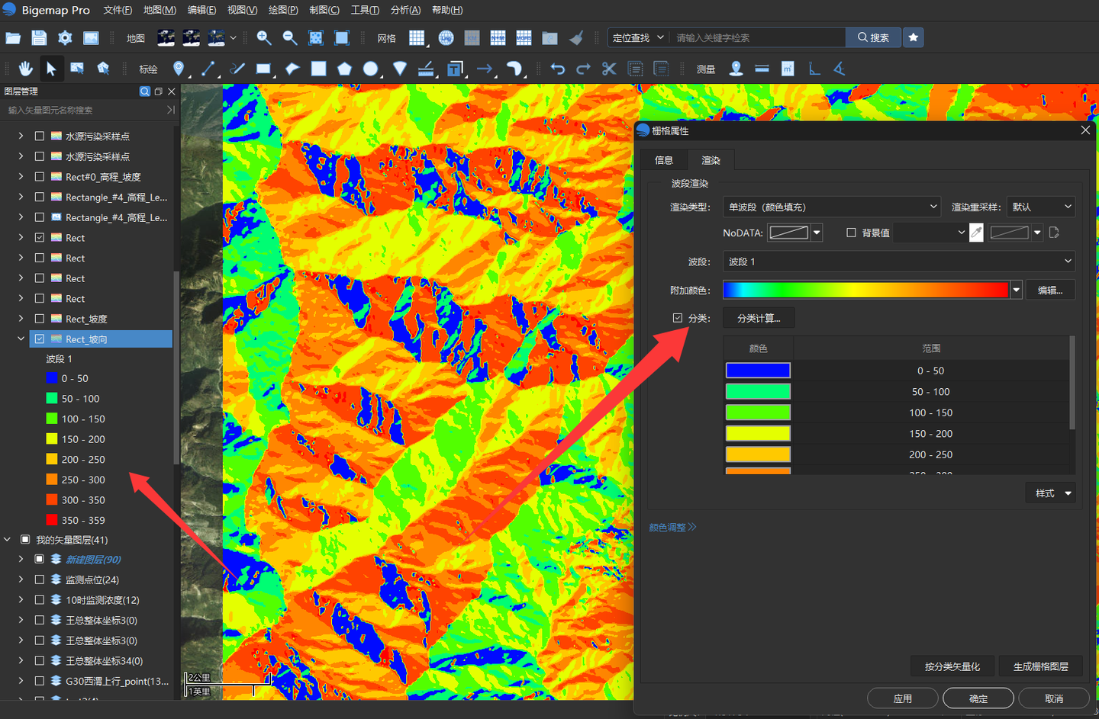Click the 生成栅格图层 button

[1040, 666]
